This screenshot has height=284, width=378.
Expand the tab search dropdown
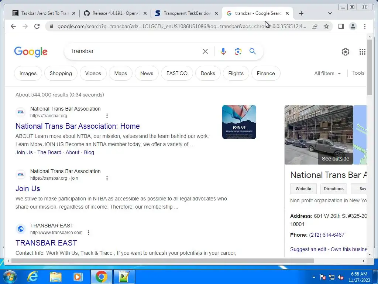click(330, 13)
